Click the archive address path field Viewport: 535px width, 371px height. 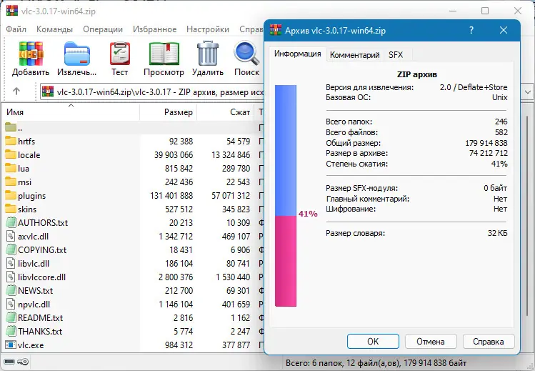pyautogui.click(x=152, y=92)
